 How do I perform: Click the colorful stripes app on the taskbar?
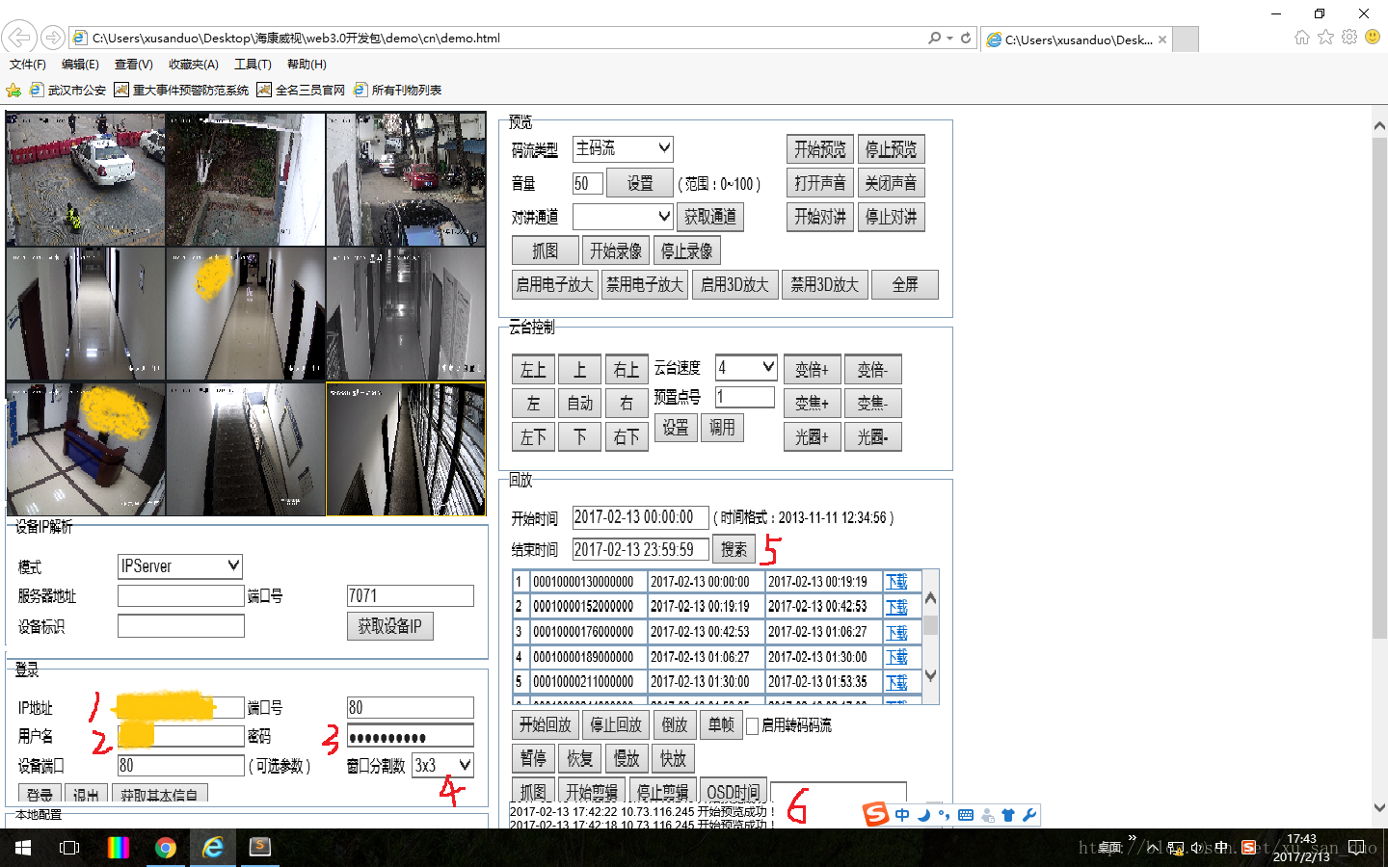[x=118, y=848]
